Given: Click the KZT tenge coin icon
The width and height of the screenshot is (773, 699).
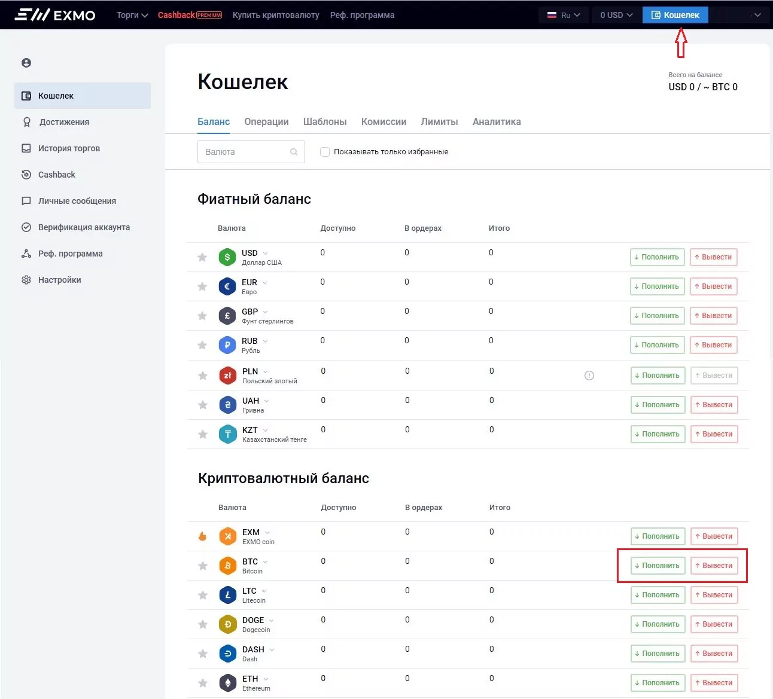Looking at the screenshot, I should [227, 434].
